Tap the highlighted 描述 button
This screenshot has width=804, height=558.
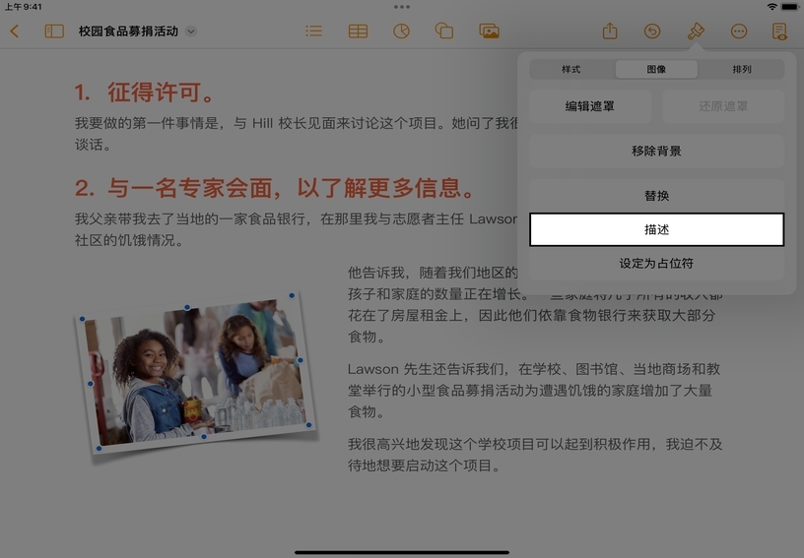[x=656, y=229]
